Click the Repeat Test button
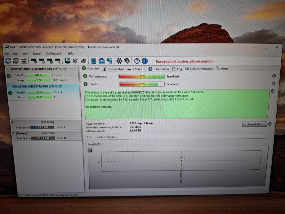285x214 pixels. pyautogui.click(x=254, y=124)
